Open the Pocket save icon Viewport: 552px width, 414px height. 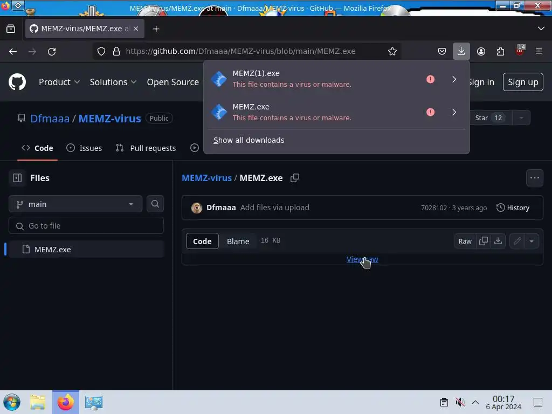coord(442,51)
